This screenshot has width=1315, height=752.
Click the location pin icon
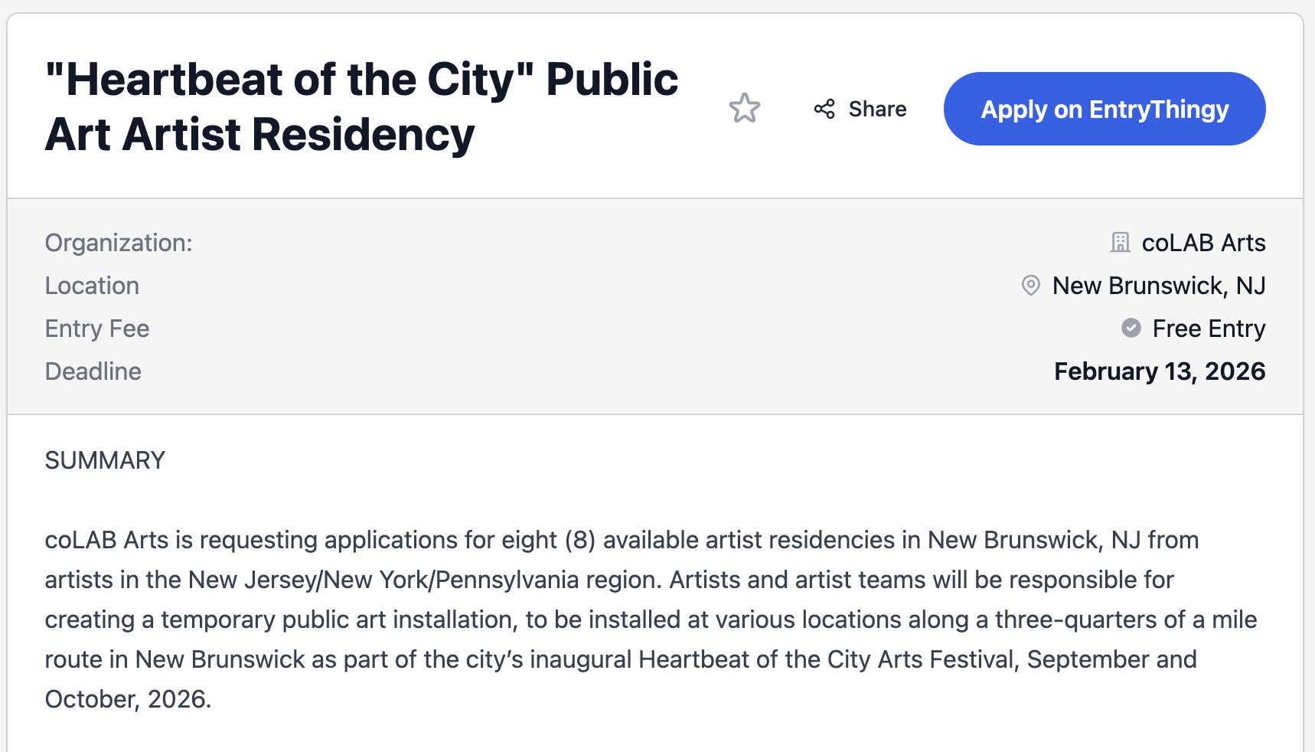click(1031, 286)
